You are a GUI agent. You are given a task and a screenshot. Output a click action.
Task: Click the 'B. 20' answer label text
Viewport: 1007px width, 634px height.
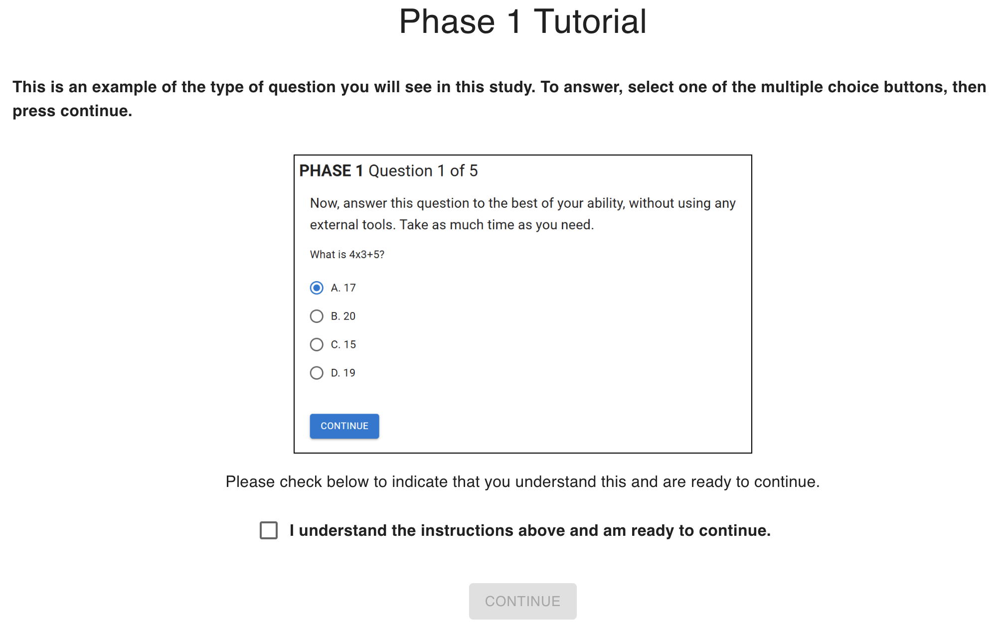[343, 316]
